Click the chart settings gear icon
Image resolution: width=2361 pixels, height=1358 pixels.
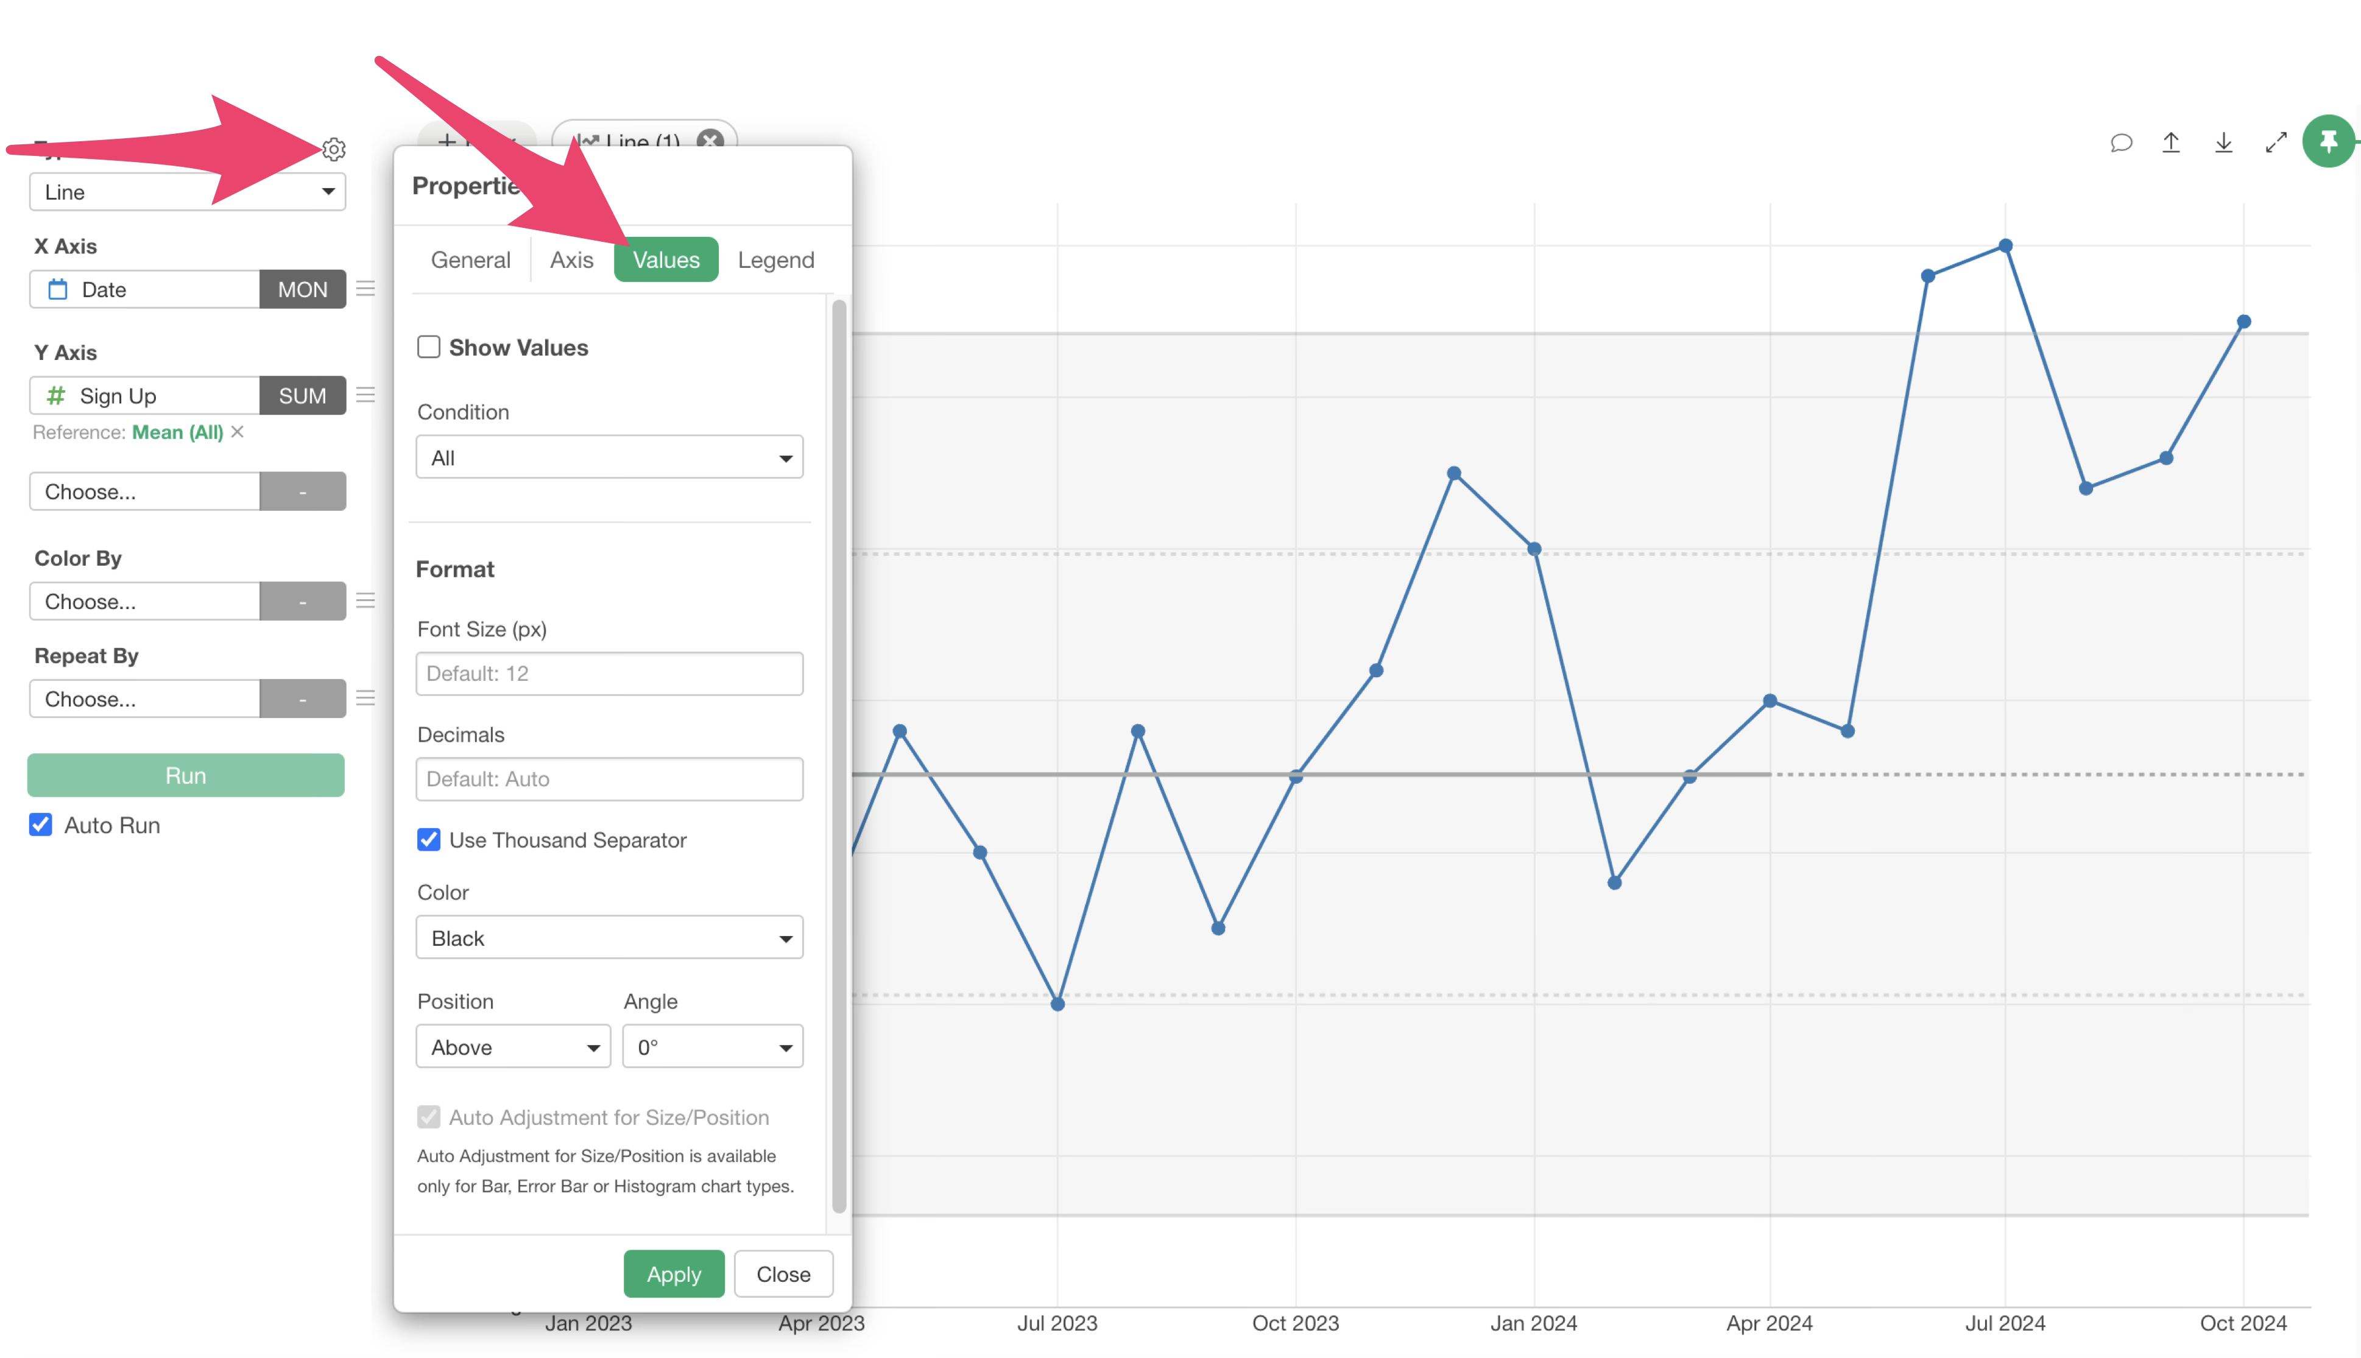[x=333, y=149]
